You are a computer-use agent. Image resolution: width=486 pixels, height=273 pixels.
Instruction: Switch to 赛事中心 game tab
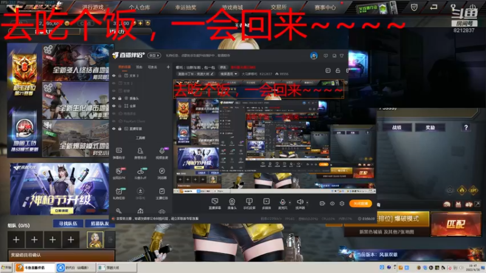325,7
